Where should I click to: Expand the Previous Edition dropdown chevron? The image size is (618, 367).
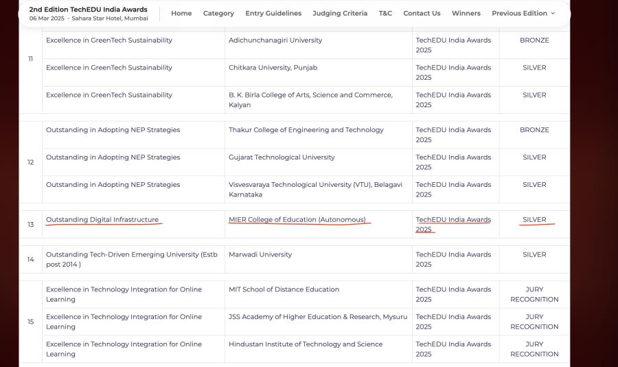coord(553,14)
